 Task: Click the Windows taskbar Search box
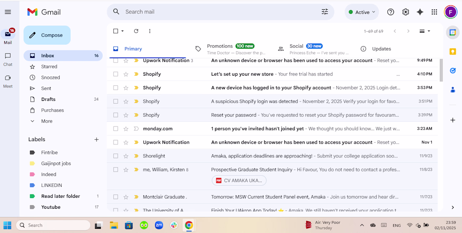coord(53,225)
